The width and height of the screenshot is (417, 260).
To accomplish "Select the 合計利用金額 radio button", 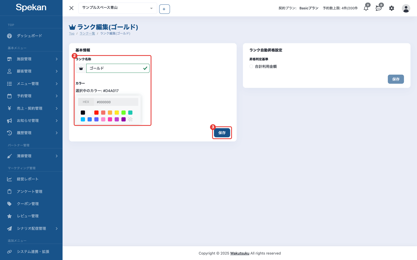I will [x=251, y=66].
